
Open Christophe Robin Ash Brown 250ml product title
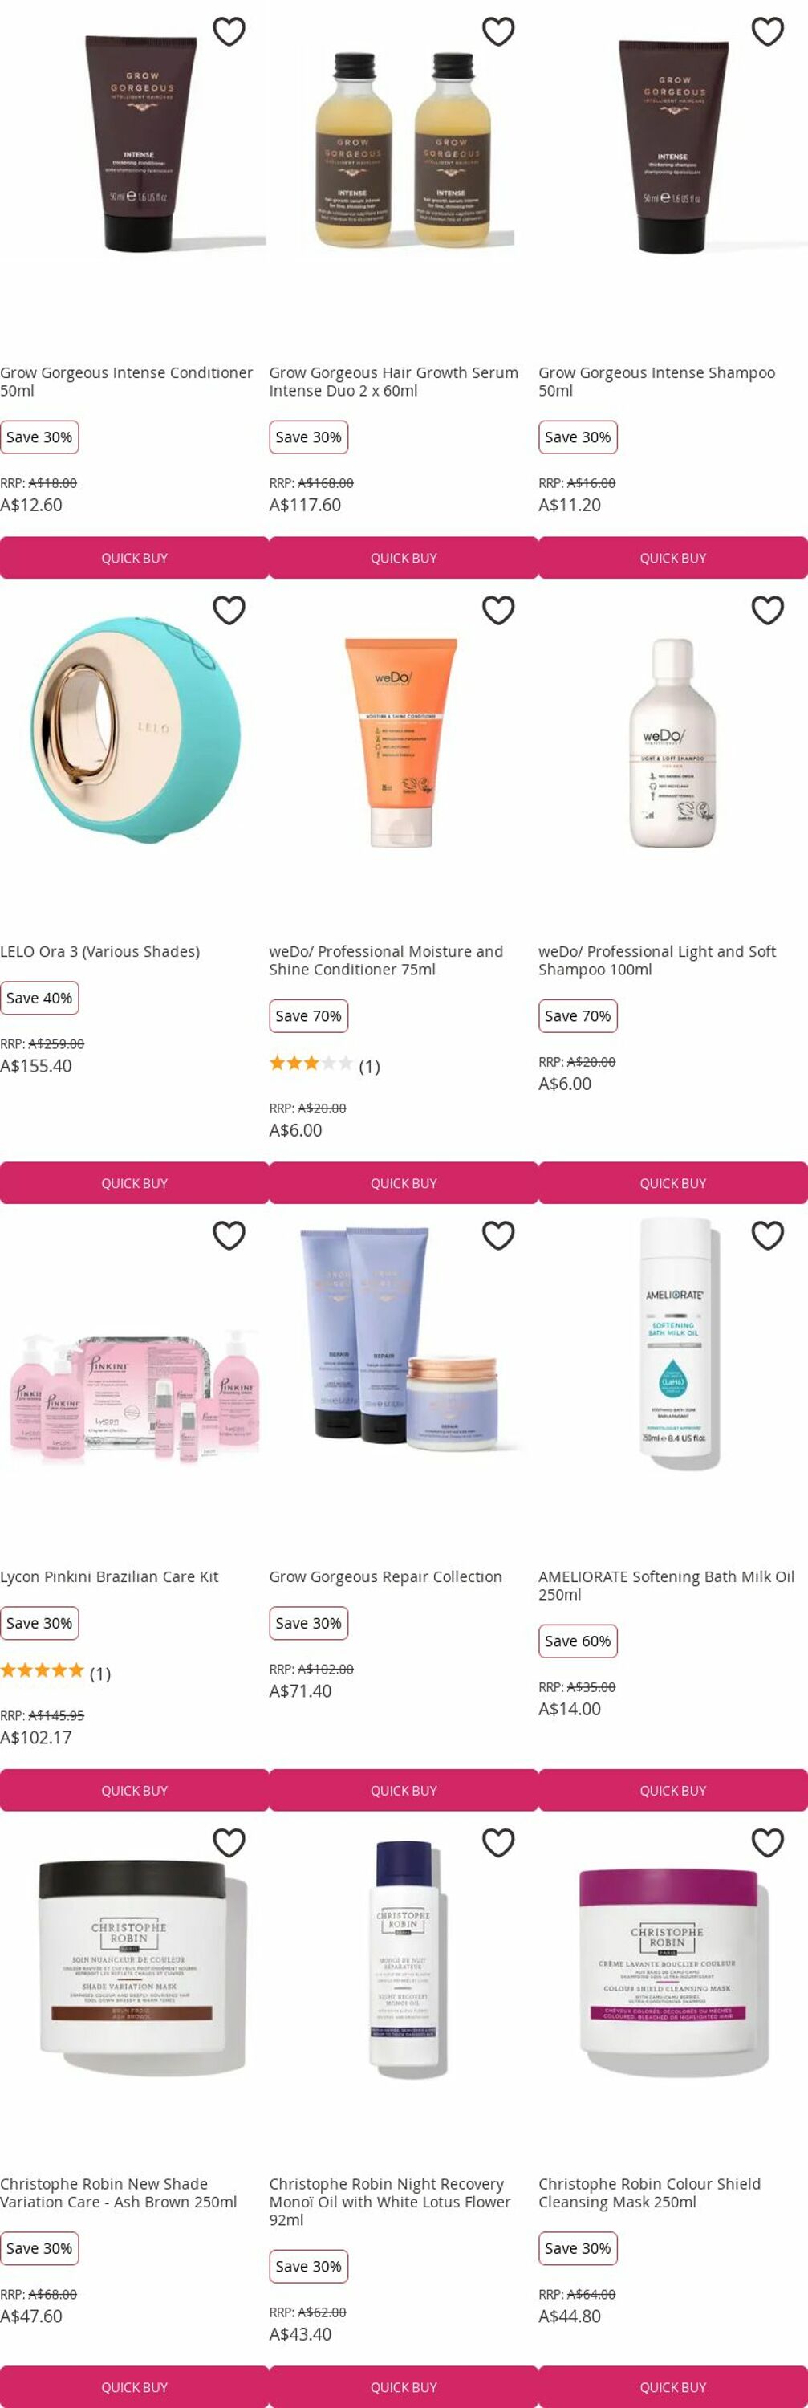119,2193
